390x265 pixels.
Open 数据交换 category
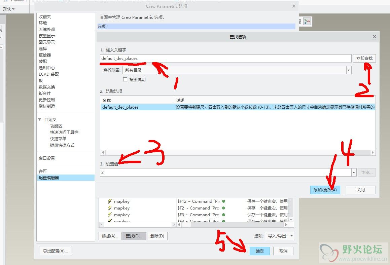tap(47, 87)
